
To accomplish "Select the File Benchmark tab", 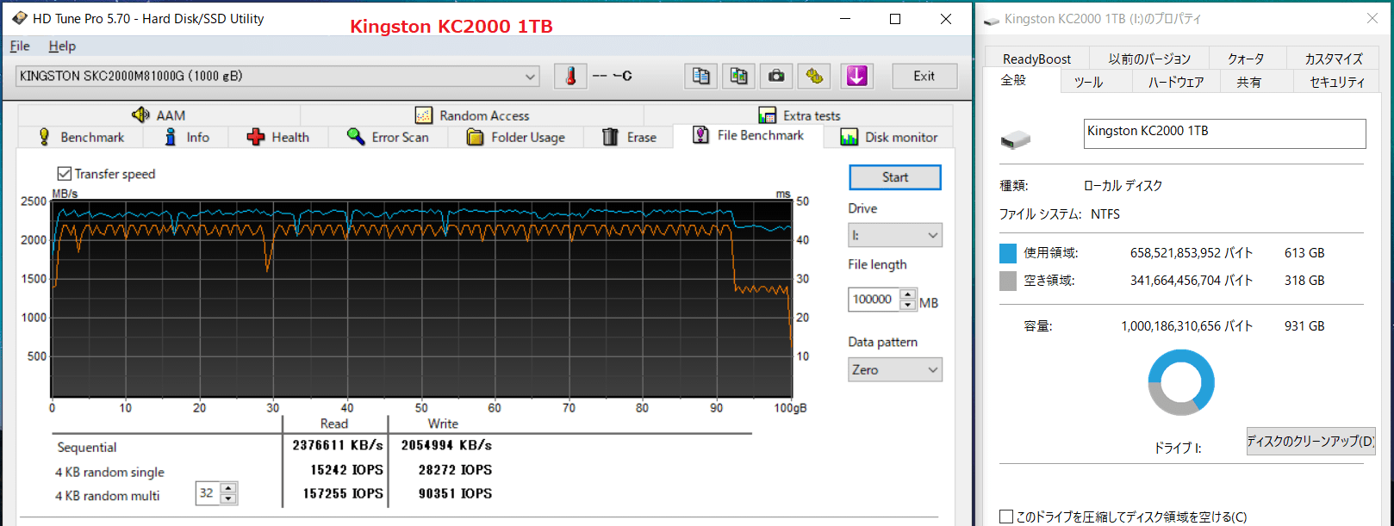I will (x=748, y=135).
